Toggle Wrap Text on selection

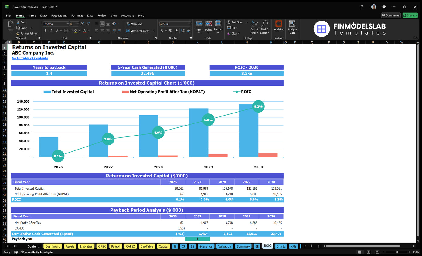pos(134,24)
